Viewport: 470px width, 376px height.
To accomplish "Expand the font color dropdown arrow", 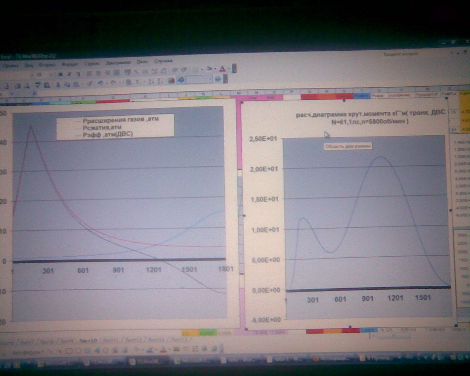I will coord(228,69).
